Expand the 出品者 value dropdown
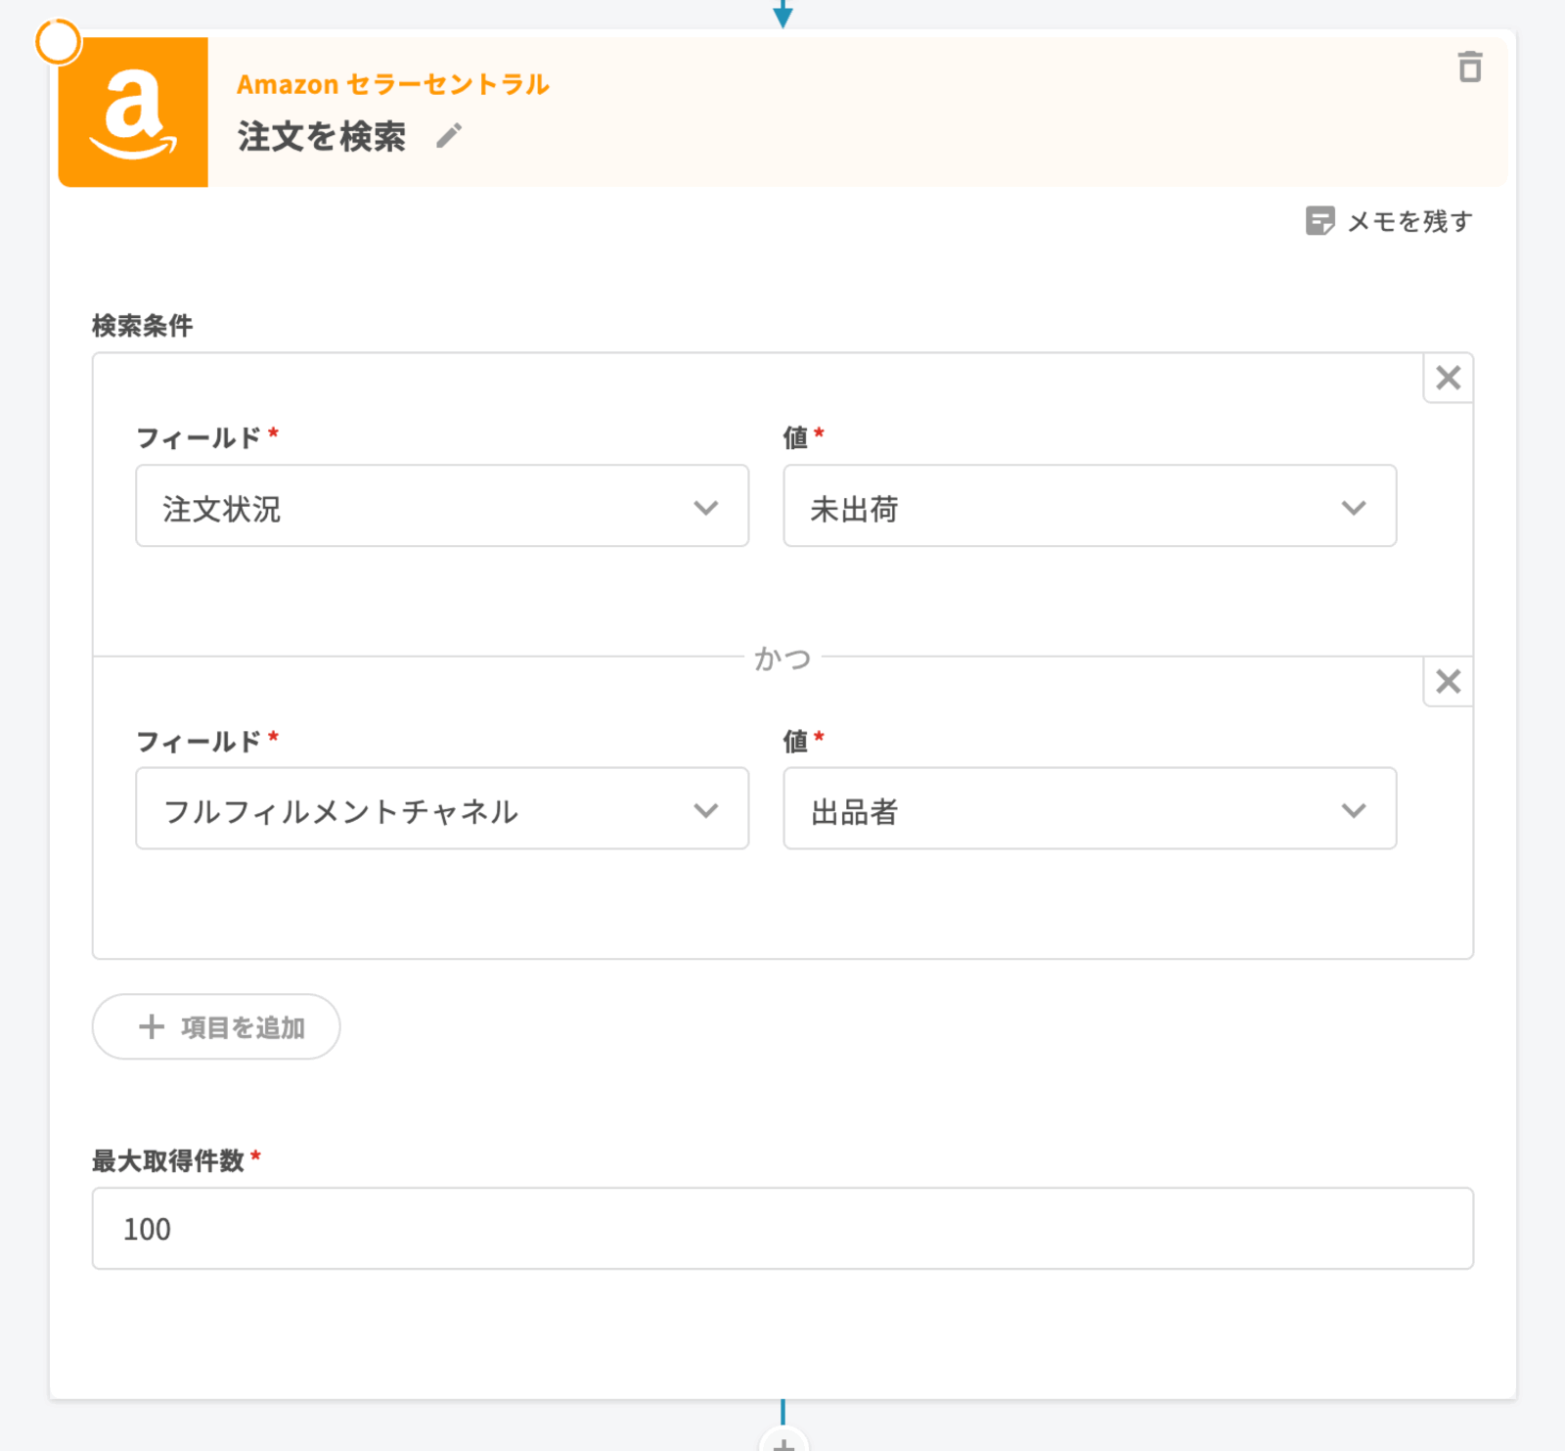The height and width of the screenshot is (1451, 1565). tap(1089, 809)
